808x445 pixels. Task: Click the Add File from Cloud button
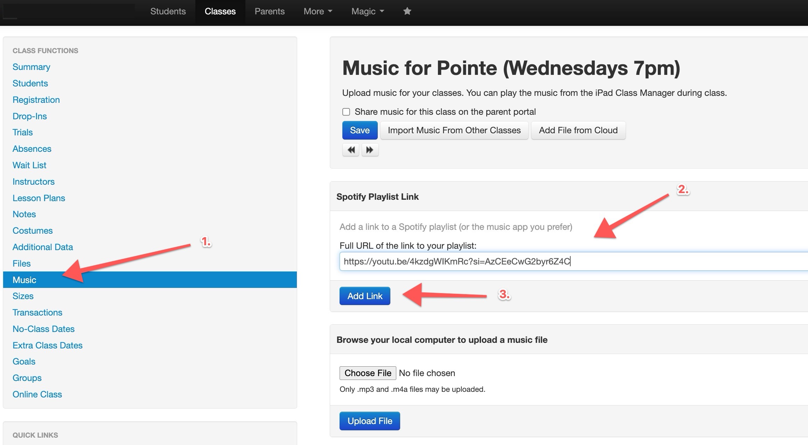(578, 130)
